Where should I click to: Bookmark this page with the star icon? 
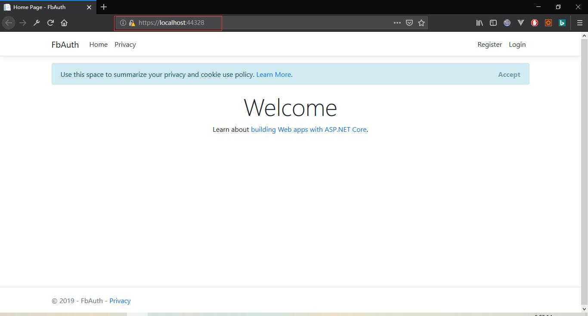pos(421,23)
